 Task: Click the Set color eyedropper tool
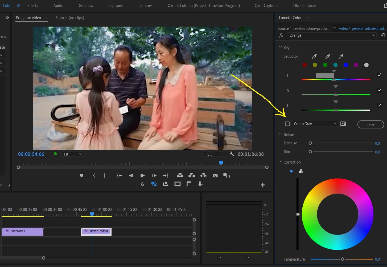click(314, 56)
